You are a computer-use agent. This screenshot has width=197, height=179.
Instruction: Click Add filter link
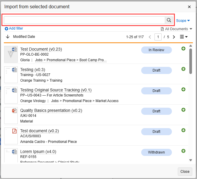(x=14, y=28)
